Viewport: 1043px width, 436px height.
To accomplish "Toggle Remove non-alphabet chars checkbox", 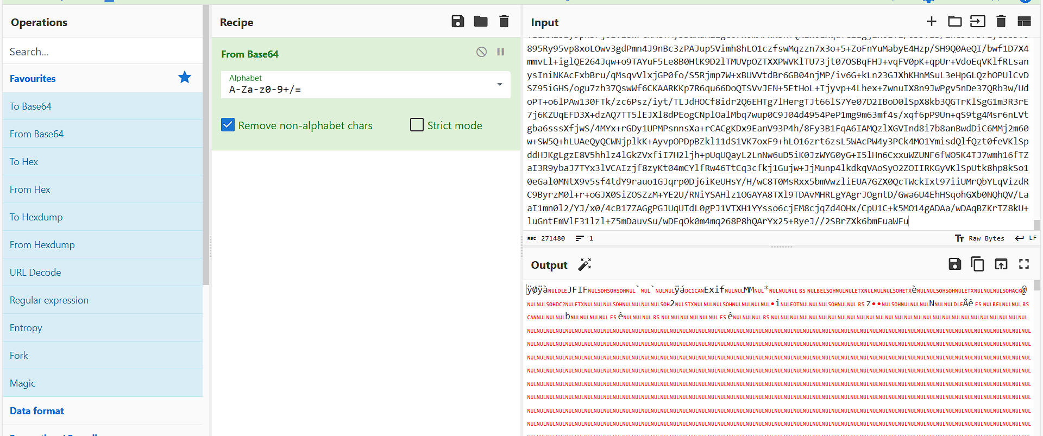I will click(228, 125).
